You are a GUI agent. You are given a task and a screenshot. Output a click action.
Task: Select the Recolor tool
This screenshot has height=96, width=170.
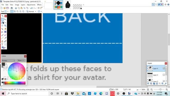coord(5,41)
